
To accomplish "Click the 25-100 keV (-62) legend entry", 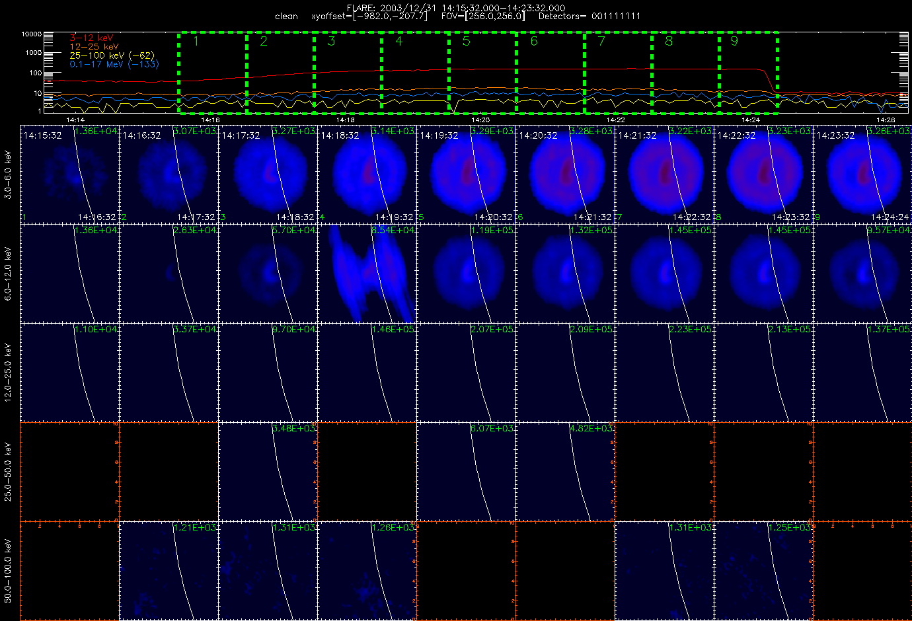I will tap(112, 55).
